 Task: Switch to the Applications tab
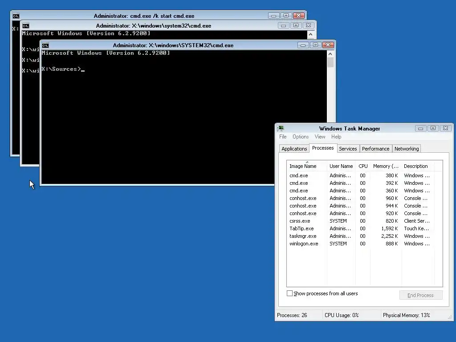(294, 149)
